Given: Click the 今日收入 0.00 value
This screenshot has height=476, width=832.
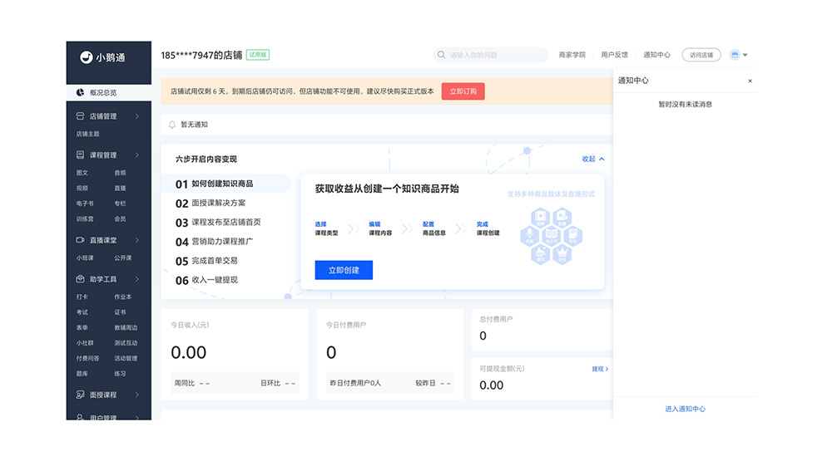Looking at the screenshot, I should pyautogui.click(x=188, y=352).
